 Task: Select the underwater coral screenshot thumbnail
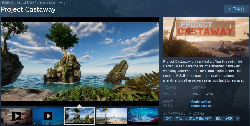[143, 116]
